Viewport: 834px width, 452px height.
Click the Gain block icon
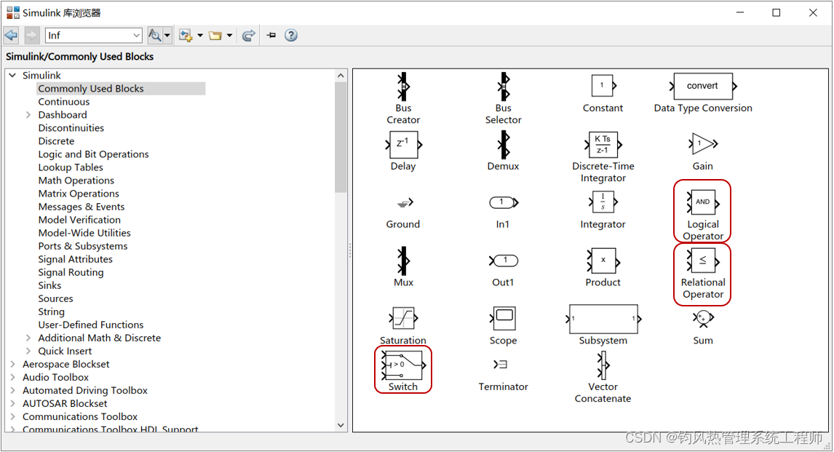click(702, 143)
